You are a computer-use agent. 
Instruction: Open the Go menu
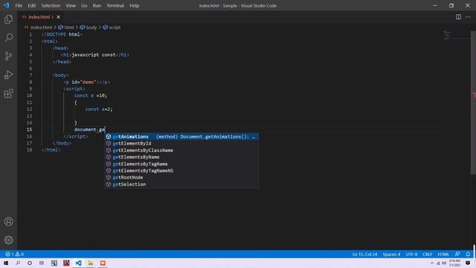pos(84,5)
